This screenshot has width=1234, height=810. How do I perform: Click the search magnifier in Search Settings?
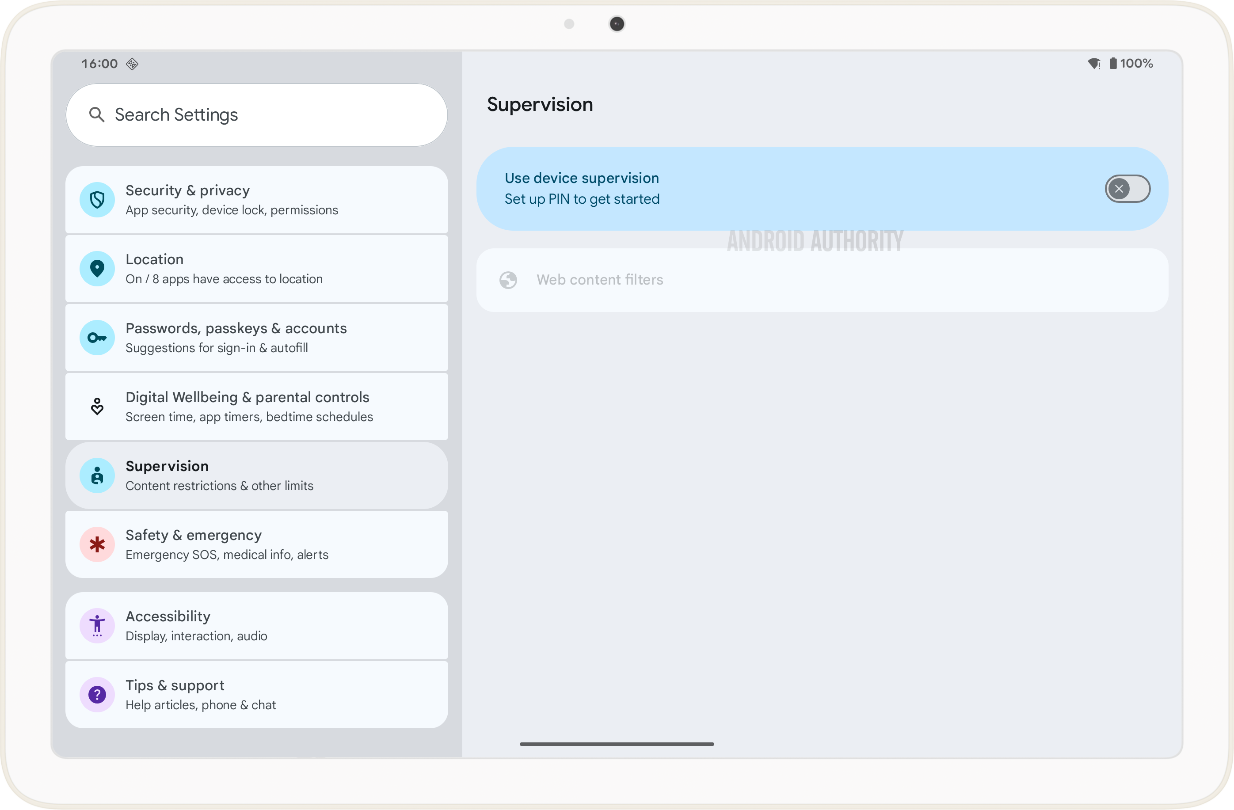pyautogui.click(x=98, y=114)
